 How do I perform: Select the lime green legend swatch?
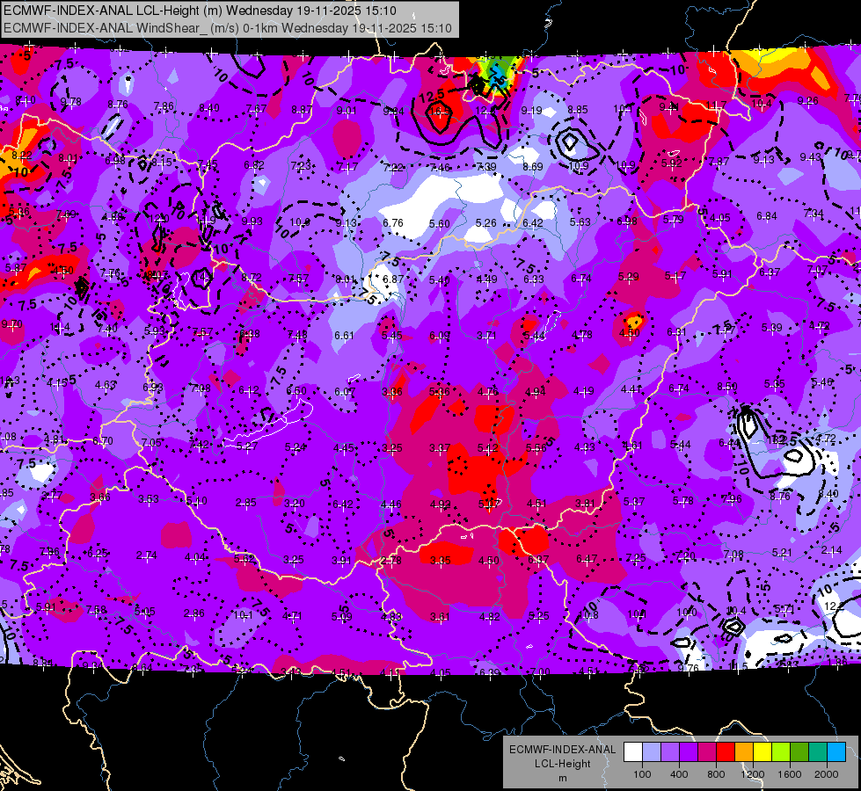pos(781,752)
